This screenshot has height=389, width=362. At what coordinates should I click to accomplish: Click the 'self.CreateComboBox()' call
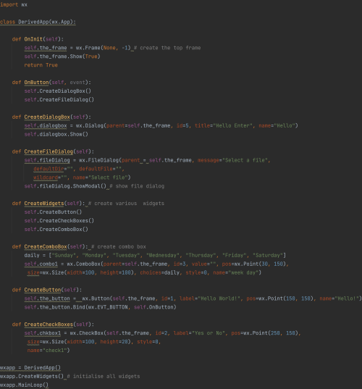[56, 230]
